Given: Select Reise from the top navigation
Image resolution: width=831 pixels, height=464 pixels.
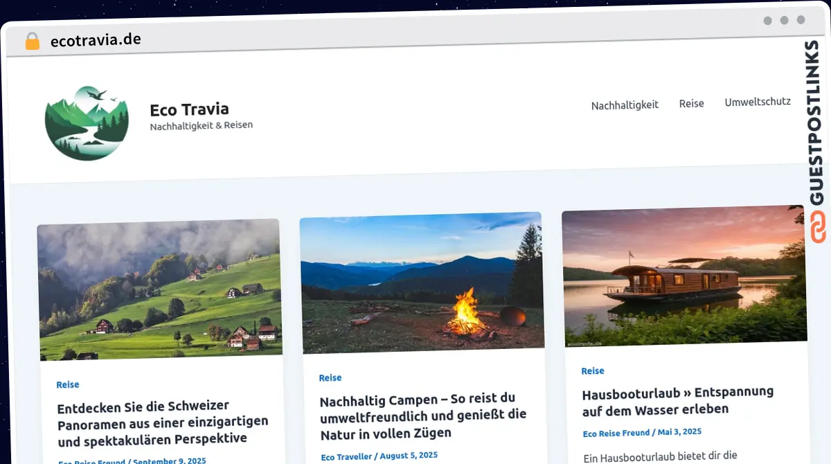Looking at the screenshot, I should pos(691,103).
